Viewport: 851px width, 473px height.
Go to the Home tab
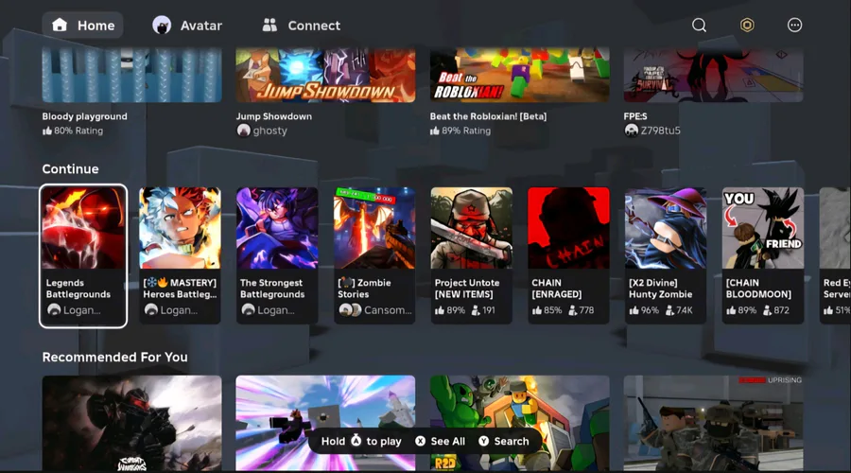click(x=82, y=25)
